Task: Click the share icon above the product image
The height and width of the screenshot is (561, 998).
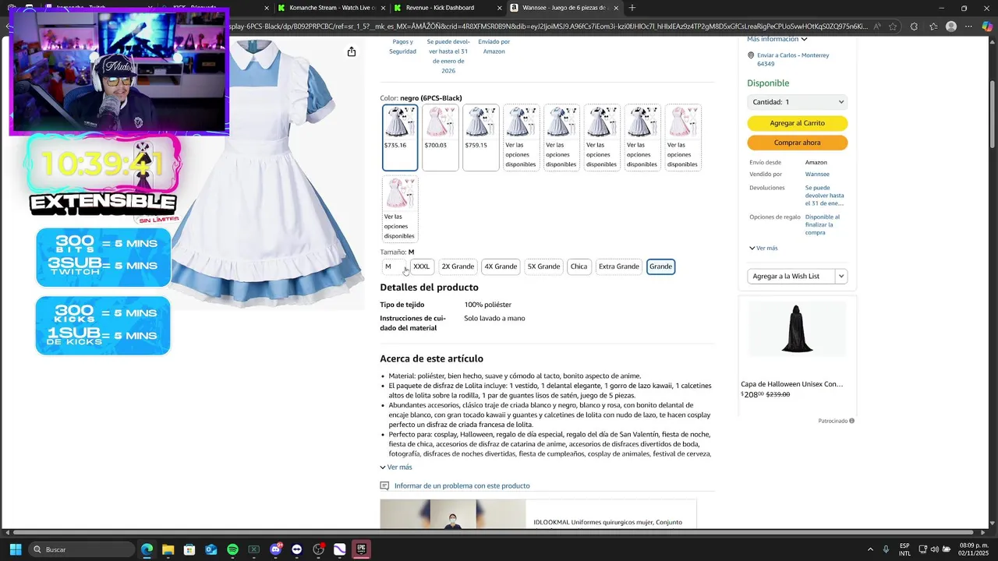Action: 352,51
